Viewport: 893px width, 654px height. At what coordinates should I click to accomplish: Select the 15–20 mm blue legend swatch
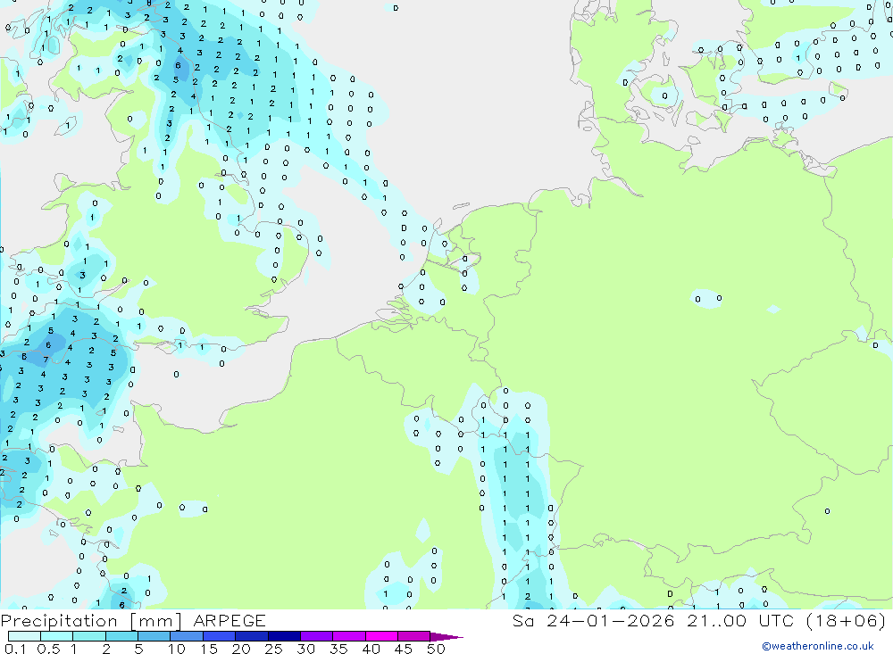click(220, 636)
